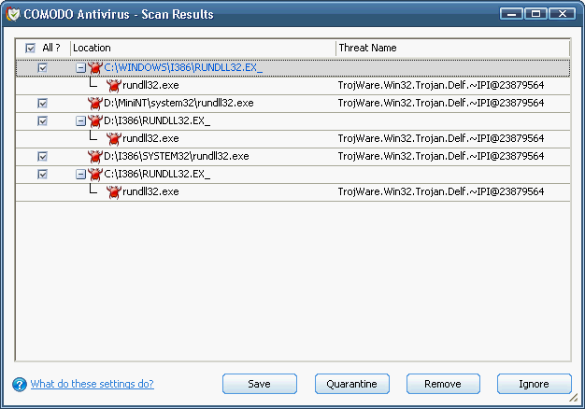Uncheck the C:\WINDOWS\I386\RUNDLL32.EX_ checkbox
The width and height of the screenshot is (585, 409).
[43, 68]
